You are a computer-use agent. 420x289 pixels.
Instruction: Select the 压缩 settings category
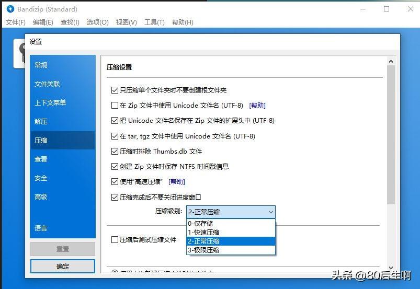[x=63, y=140]
